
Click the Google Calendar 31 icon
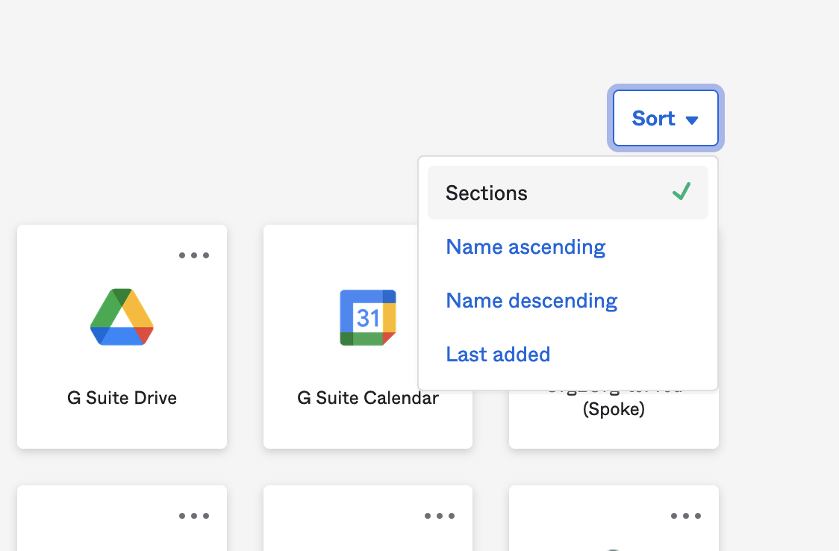pos(368,317)
